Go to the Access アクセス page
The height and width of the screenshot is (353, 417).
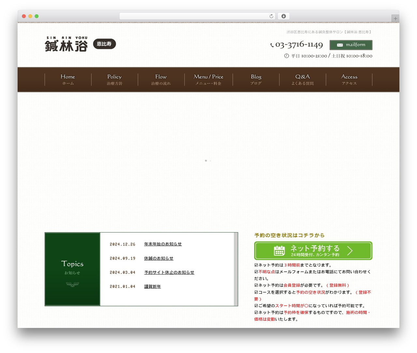click(349, 79)
